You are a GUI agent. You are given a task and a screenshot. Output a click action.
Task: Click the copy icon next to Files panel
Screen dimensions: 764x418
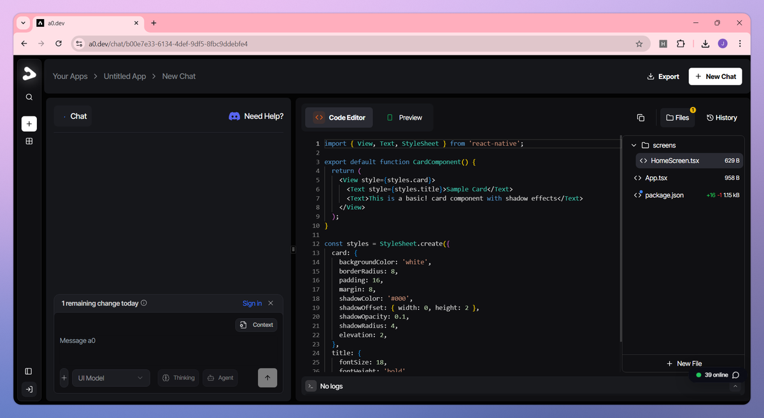(640, 117)
